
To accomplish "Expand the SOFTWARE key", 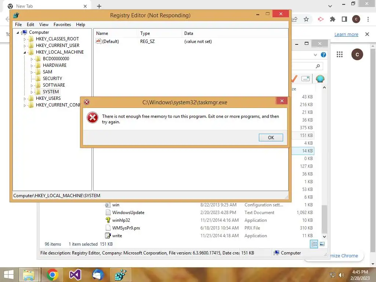I will 32,85.
